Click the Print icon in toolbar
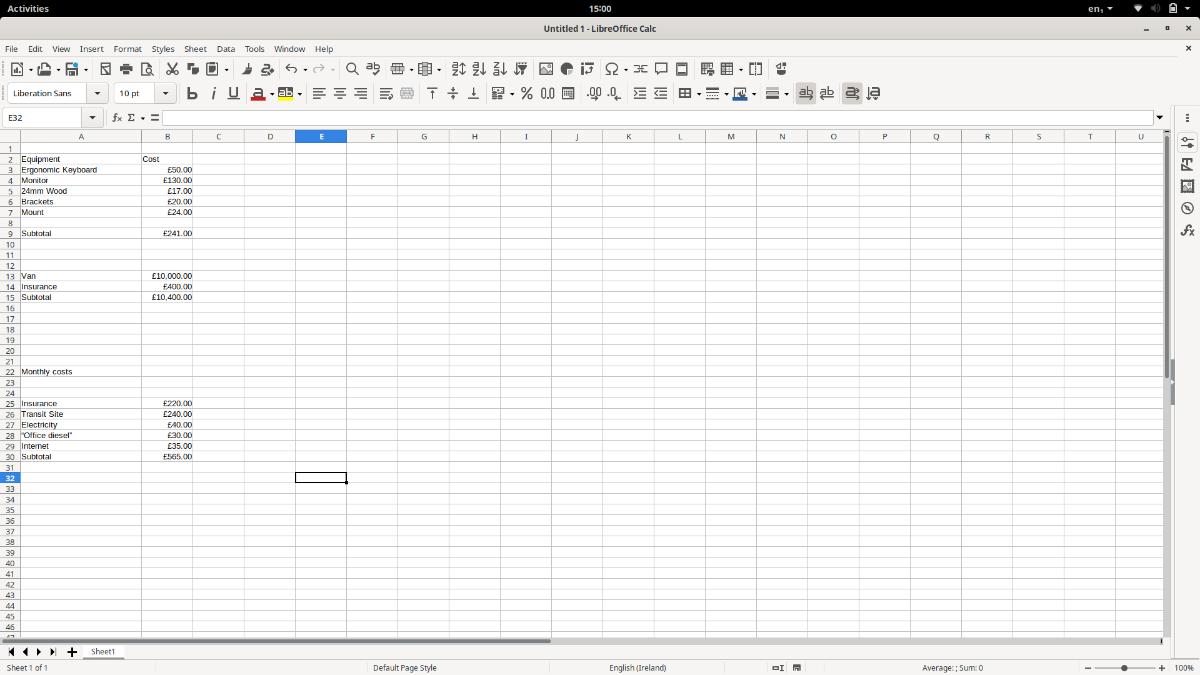Viewport: 1200px width, 675px height. 126,69
